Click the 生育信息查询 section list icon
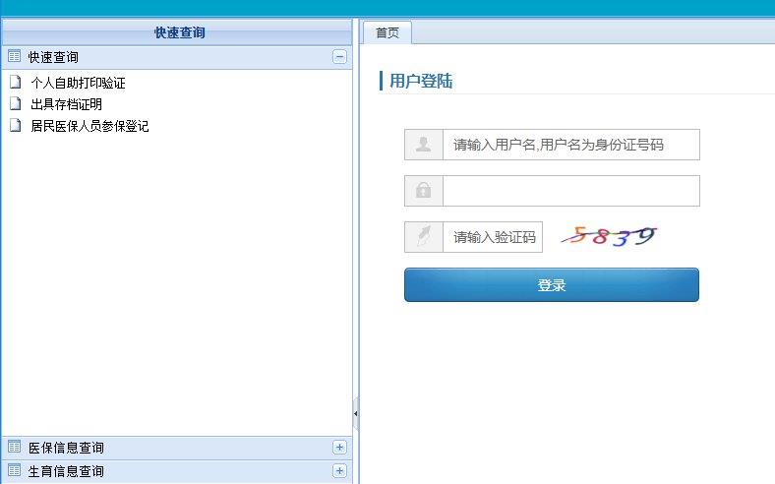The width and height of the screenshot is (775, 484). coord(15,470)
